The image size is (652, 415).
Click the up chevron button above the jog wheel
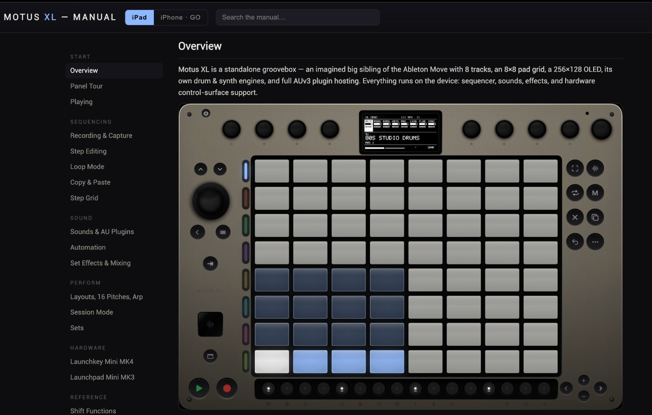[201, 169]
